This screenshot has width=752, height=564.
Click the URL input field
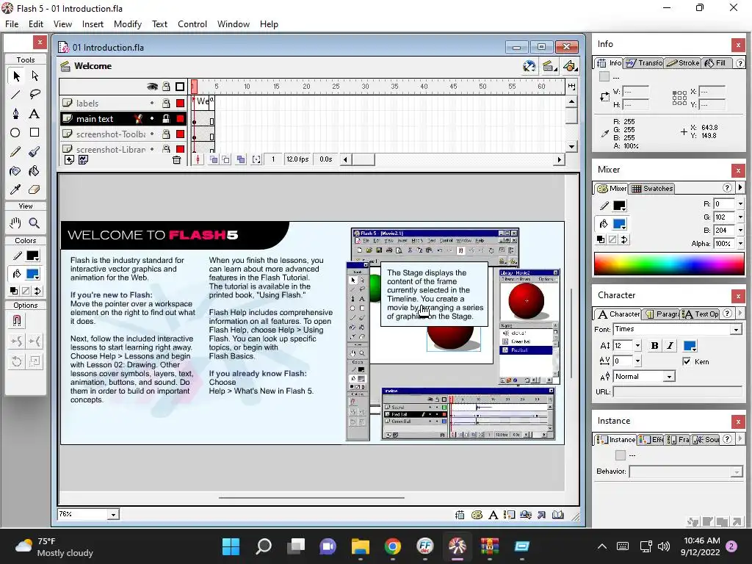coord(677,392)
